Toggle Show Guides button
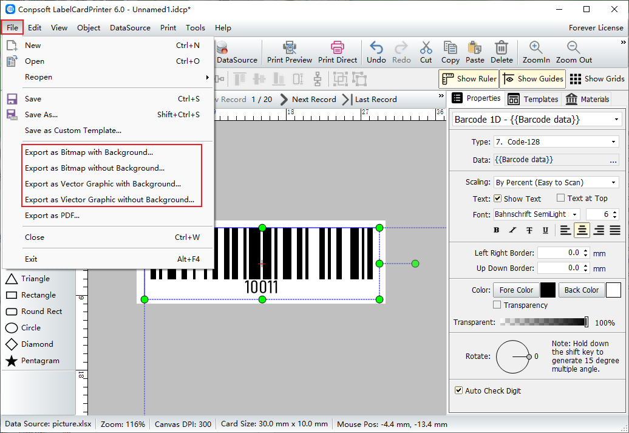 tap(532, 79)
